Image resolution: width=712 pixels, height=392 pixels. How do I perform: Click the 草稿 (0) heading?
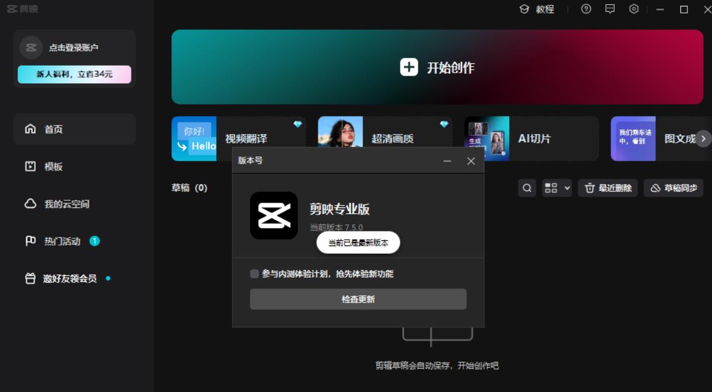point(189,188)
